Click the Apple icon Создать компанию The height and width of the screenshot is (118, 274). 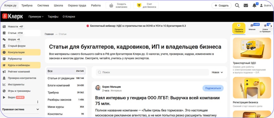pos(111,5)
